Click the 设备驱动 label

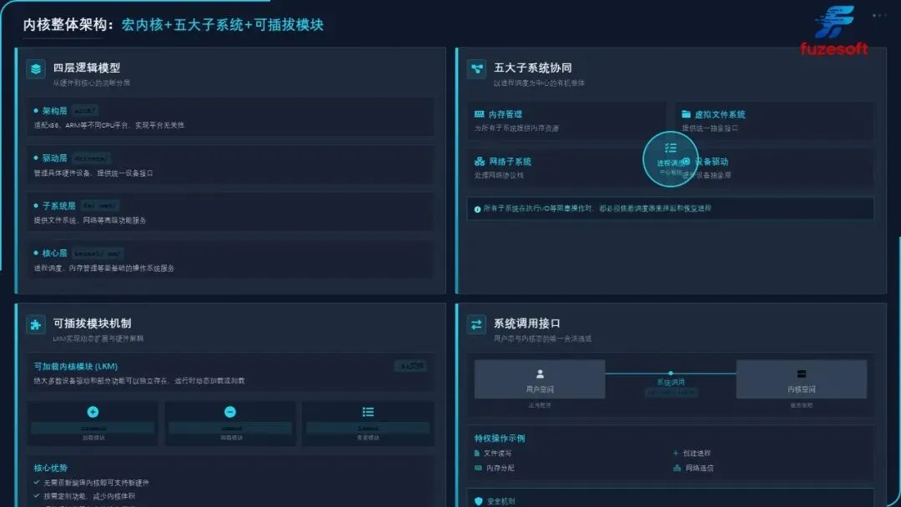pos(712,162)
